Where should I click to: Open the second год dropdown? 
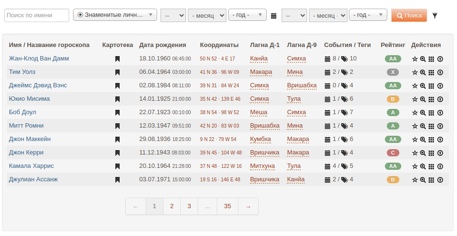[368, 15]
